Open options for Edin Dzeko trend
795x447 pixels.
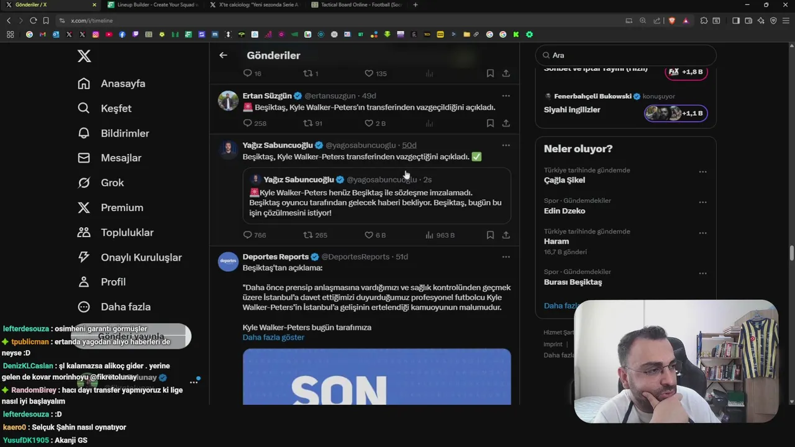tap(702, 202)
